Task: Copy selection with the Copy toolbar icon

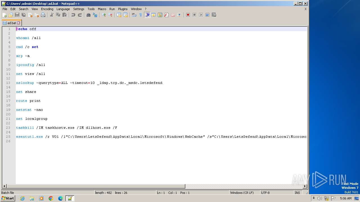Action: point(58,15)
